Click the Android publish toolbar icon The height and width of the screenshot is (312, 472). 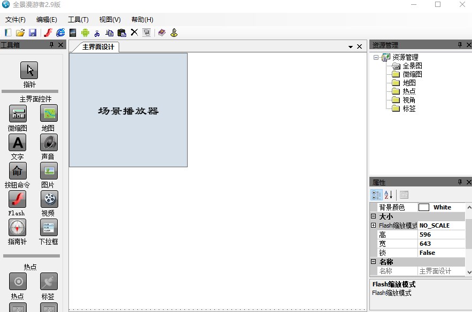(x=84, y=33)
